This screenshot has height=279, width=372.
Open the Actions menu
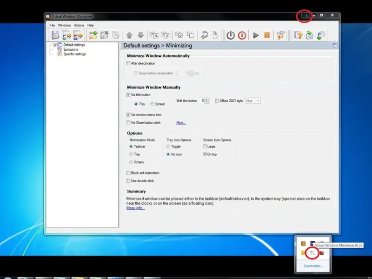click(79, 25)
